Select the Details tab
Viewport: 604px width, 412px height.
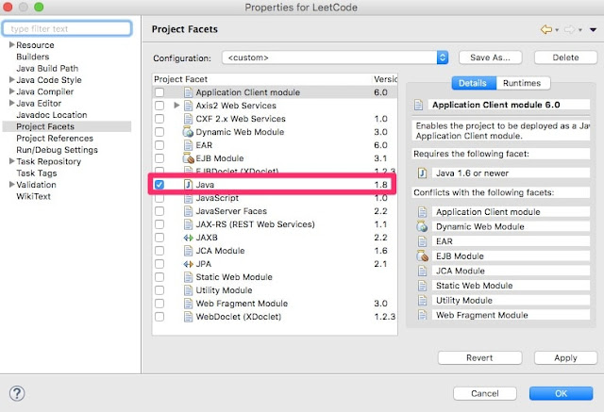473,83
